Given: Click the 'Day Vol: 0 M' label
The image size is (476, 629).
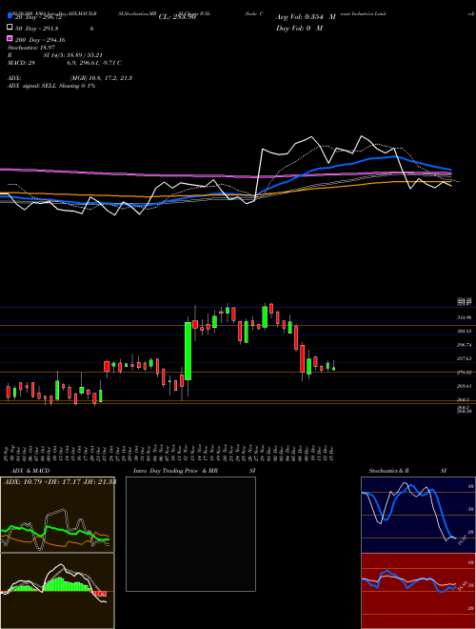Looking at the screenshot, I should pos(299,28).
